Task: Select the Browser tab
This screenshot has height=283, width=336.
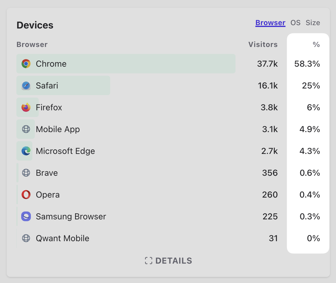Action: click(x=270, y=23)
